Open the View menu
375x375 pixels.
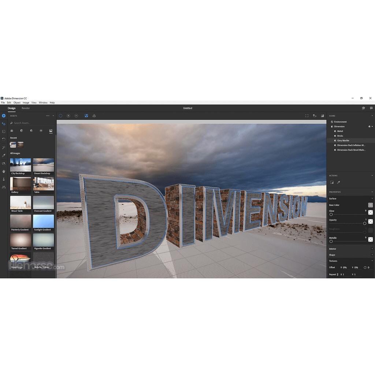click(x=34, y=103)
